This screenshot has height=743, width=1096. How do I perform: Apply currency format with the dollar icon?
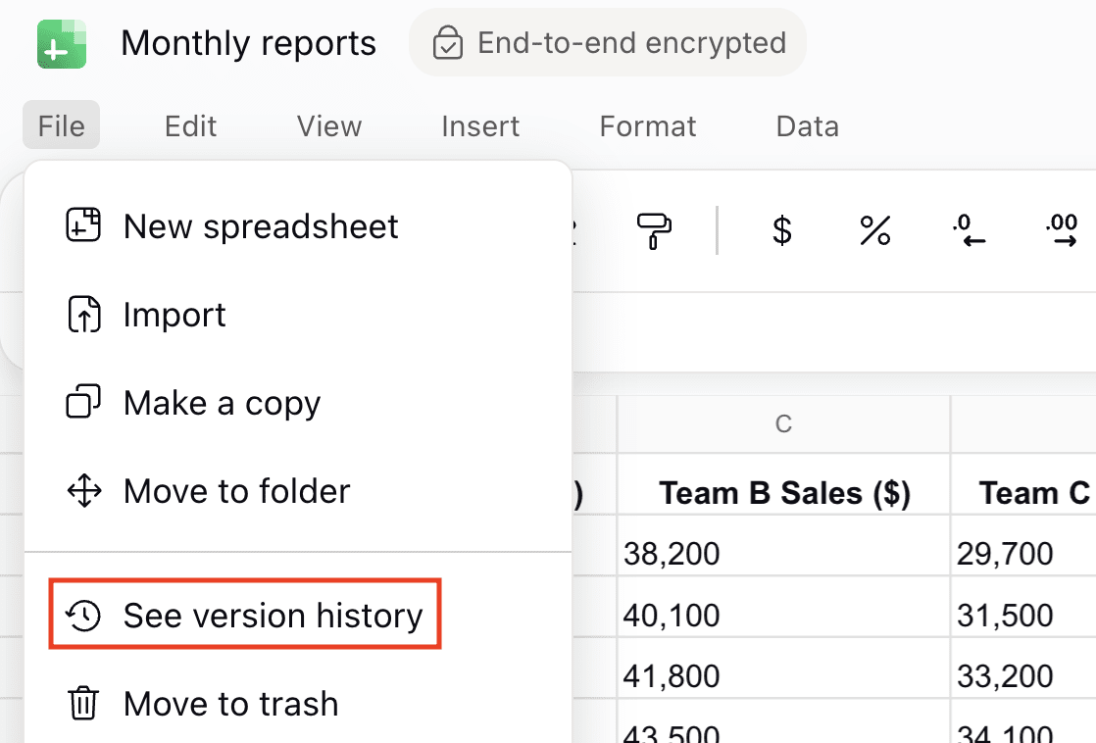pos(781,230)
